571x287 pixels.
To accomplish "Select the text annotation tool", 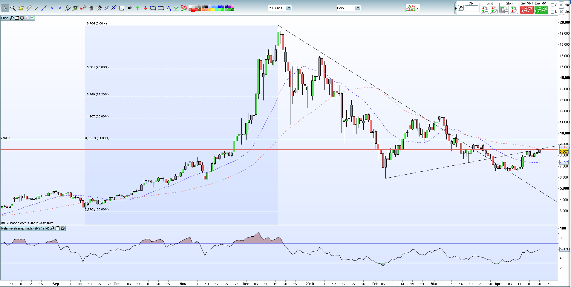I will 122,8.
